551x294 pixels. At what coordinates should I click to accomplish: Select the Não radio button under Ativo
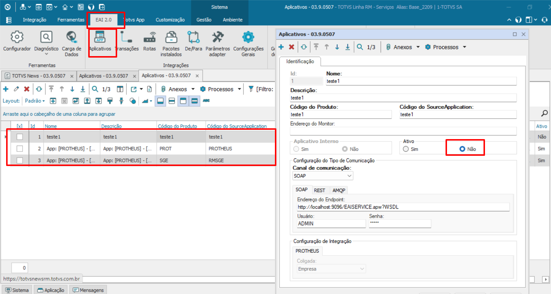[x=462, y=149]
